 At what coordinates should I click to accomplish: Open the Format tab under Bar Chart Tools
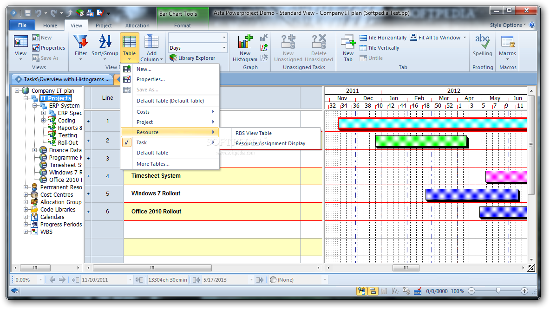[x=183, y=25]
